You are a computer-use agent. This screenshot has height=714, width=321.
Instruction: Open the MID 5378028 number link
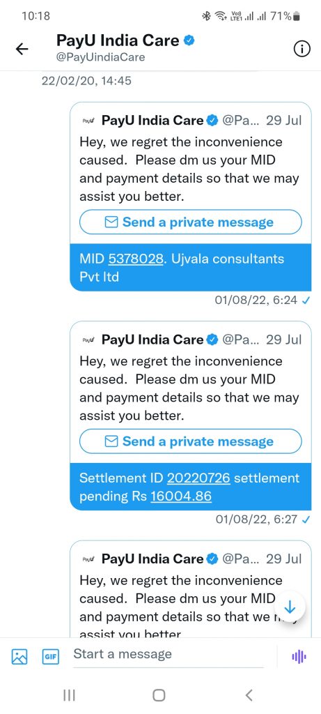pyautogui.click(x=136, y=259)
